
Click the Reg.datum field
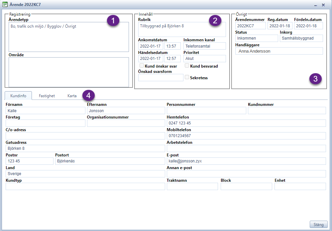pyautogui.click(x=280, y=26)
